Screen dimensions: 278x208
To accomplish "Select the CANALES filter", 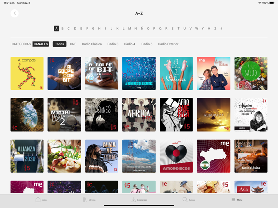I will coord(41,44).
